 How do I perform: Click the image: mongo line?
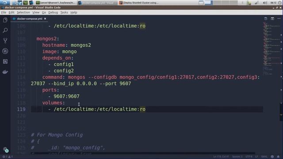[x=59, y=52]
